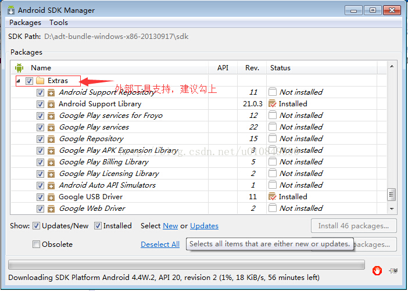Click Installed status icon for Android Support Library

272,104
